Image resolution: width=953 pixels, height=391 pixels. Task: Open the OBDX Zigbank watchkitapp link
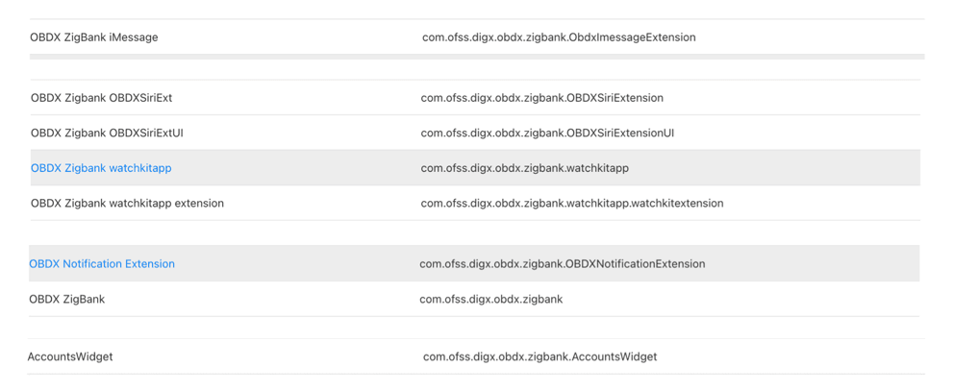101,168
